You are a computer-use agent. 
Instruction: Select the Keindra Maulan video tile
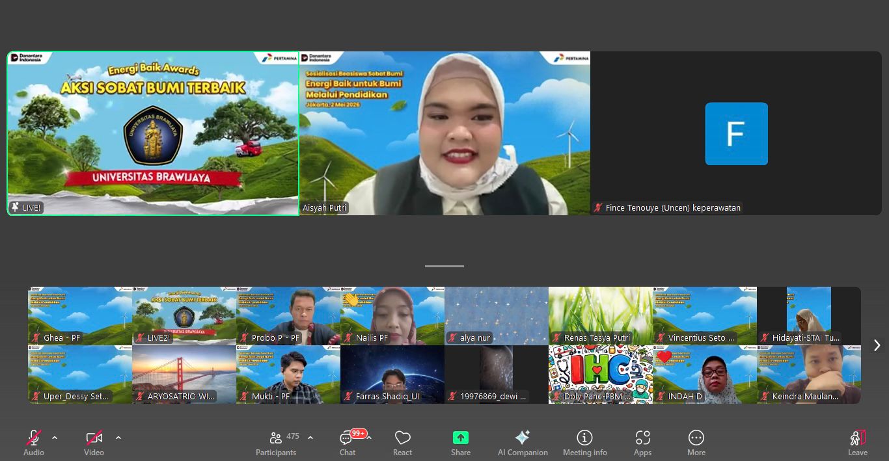coord(809,375)
